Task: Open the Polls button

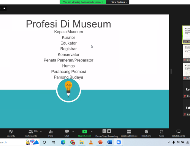Action: pyautogui.click(x=51, y=133)
